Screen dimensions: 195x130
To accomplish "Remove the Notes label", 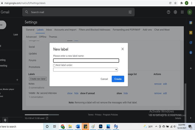I will 158,84.
